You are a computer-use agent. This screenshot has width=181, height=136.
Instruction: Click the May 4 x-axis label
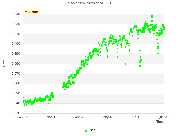tap(107, 117)
